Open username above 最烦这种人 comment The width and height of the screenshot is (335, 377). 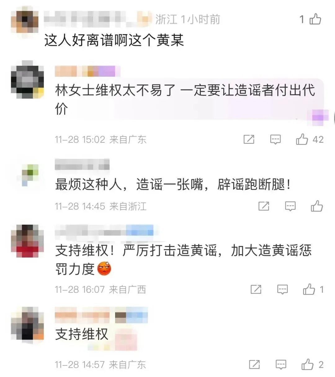[x=82, y=164]
